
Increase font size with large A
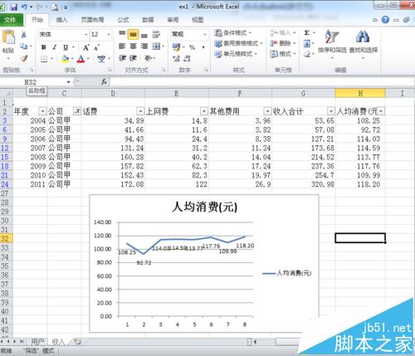coord(86,47)
